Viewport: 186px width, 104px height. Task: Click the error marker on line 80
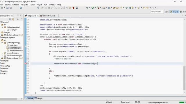pos(25,64)
